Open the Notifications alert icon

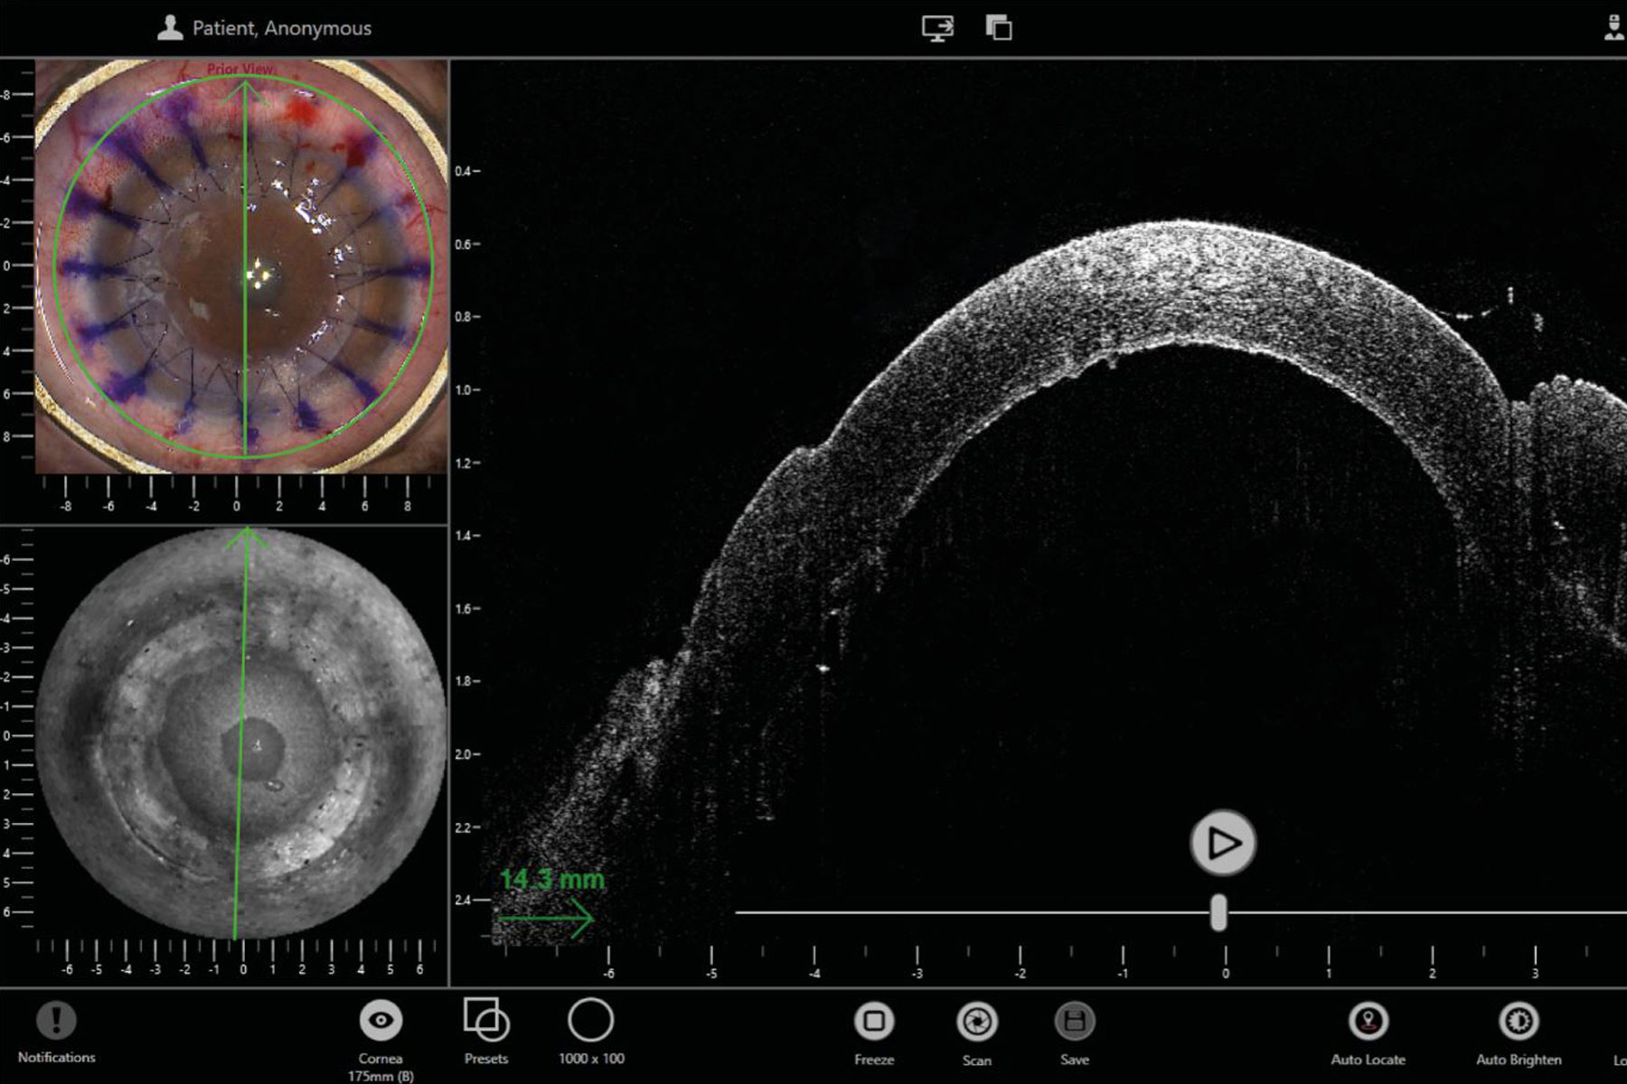[x=54, y=1022]
